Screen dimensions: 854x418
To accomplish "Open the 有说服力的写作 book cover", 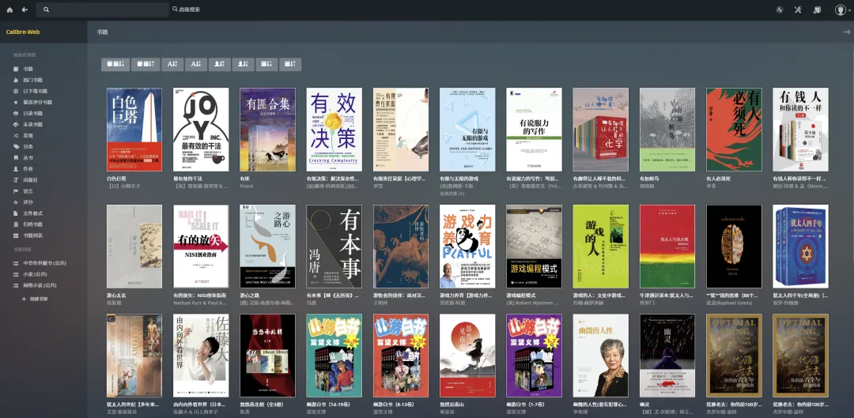I will click(535, 130).
